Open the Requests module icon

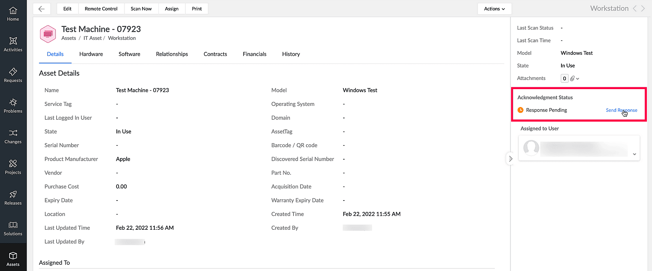coord(13,72)
